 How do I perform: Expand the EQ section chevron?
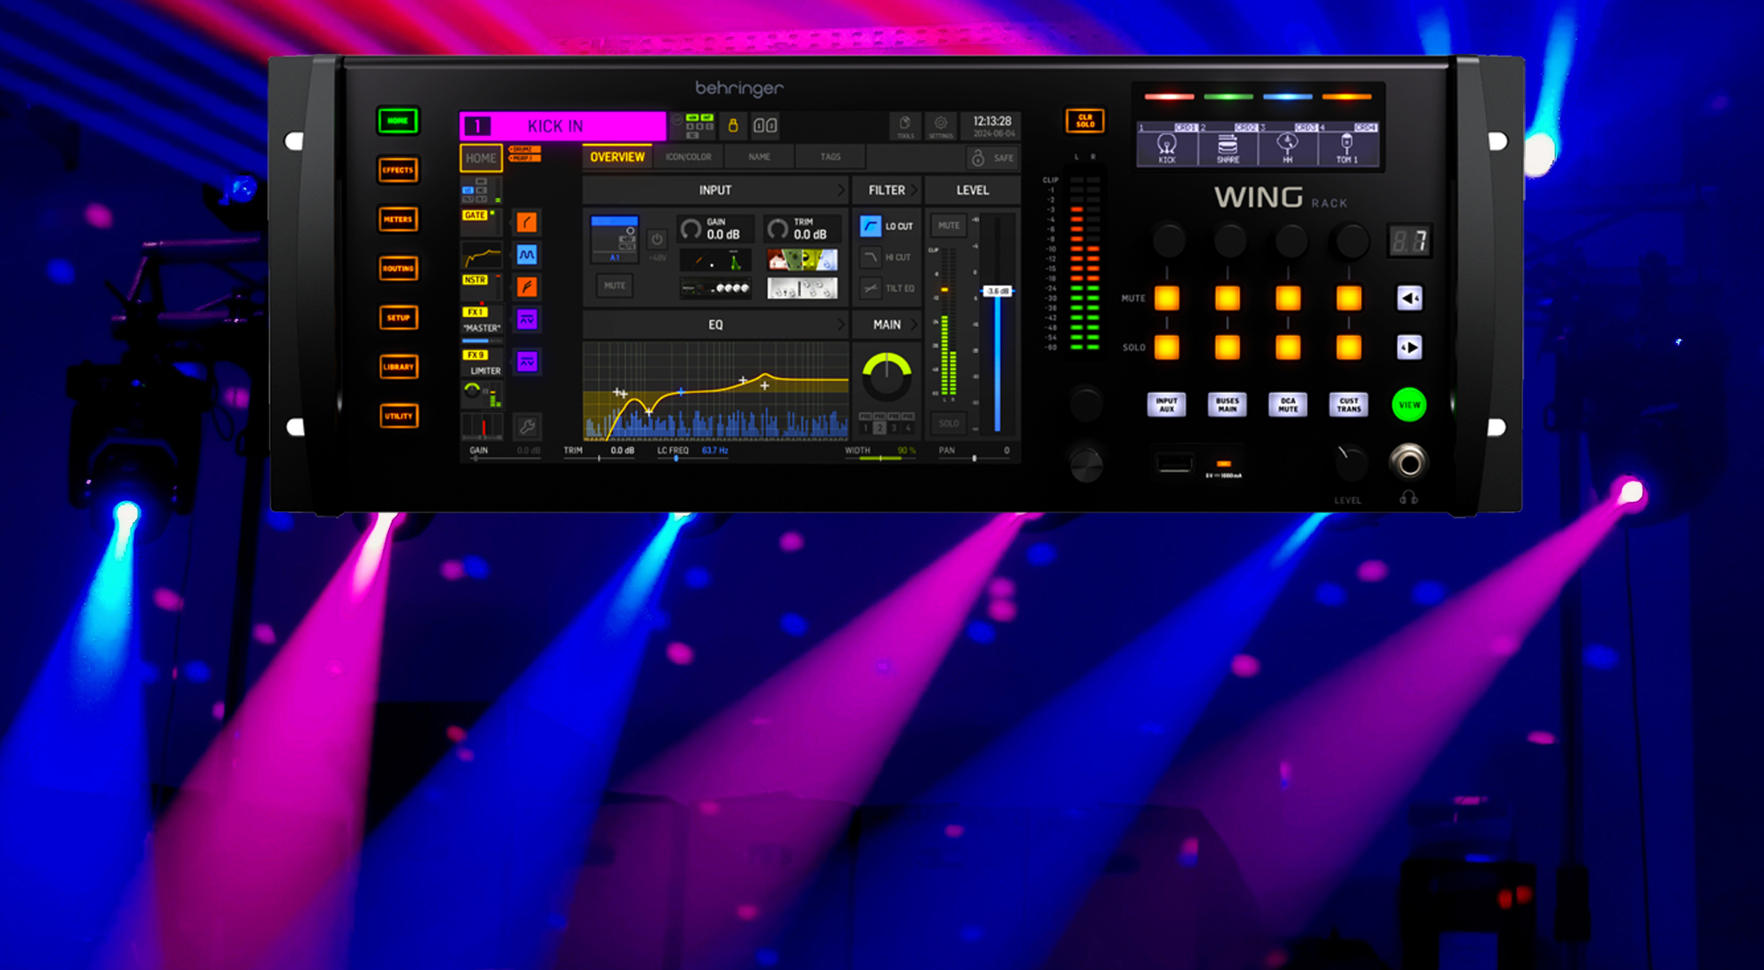pos(841,324)
